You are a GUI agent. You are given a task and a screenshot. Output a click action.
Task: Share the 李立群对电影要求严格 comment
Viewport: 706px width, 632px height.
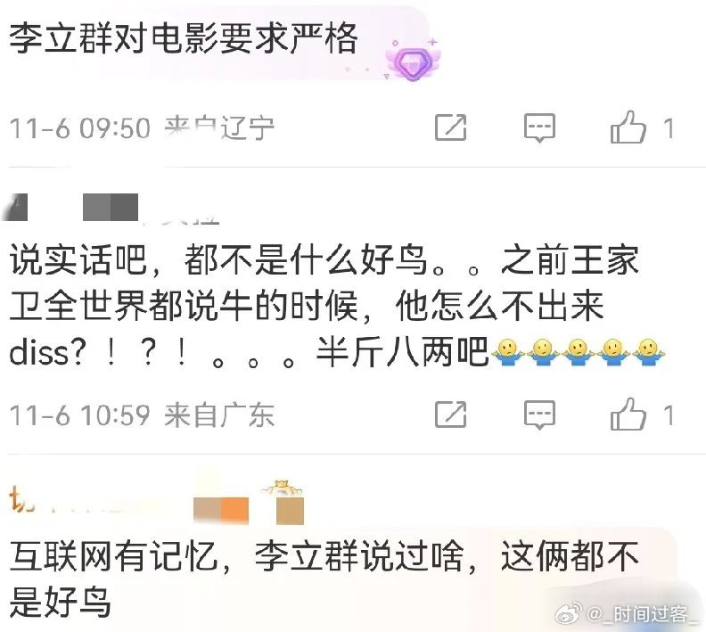(450, 127)
